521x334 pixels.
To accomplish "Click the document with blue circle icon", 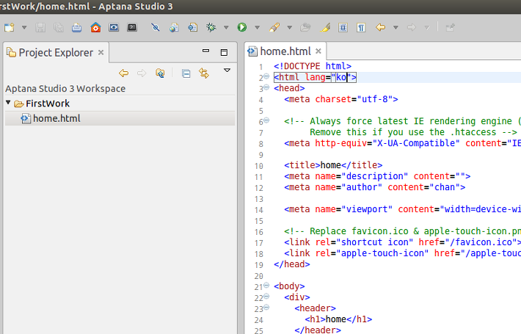I will click(x=193, y=27).
